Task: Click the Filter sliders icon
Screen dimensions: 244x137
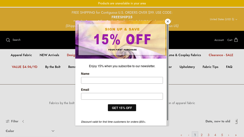Action: click(x=8, y=121)
